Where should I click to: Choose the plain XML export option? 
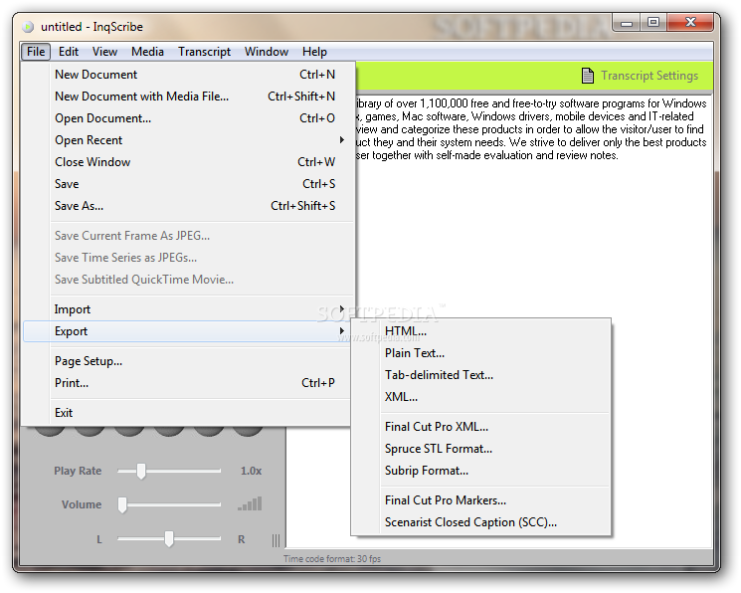click(481, 397)
